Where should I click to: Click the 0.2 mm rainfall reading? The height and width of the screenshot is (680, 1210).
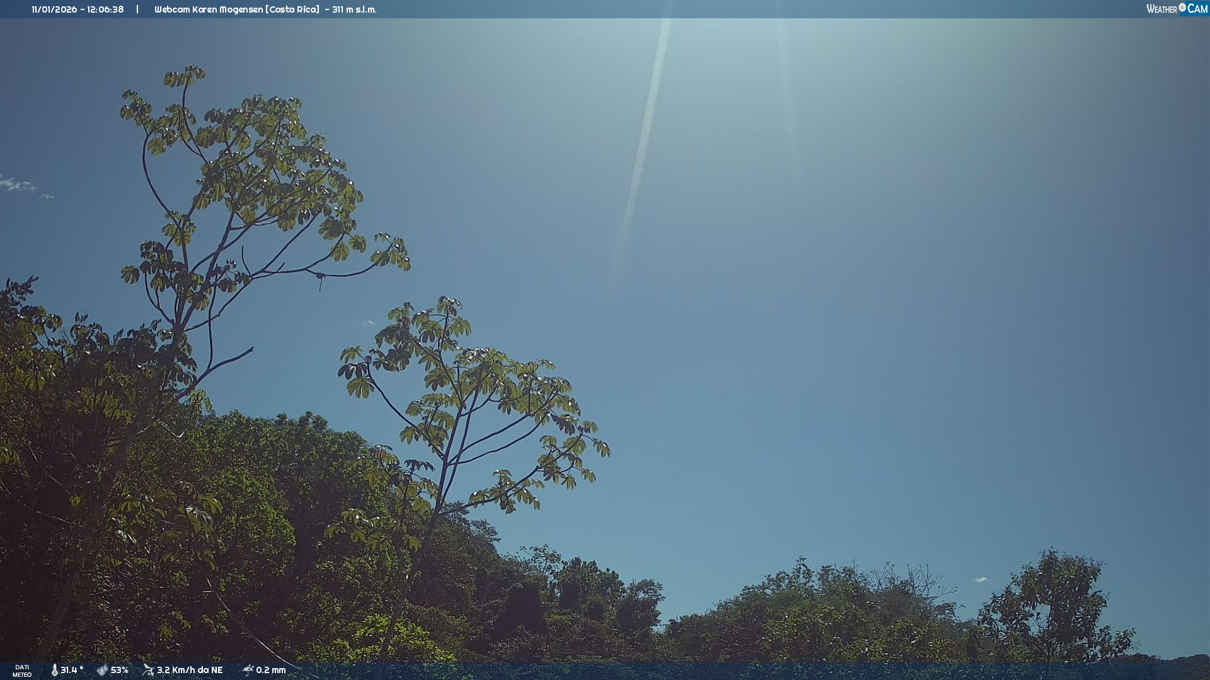(271, 670)
